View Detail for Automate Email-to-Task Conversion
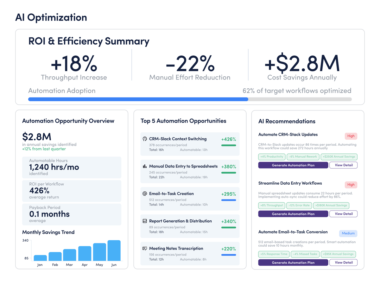The image size is (380, 285). pyautogui.click(x=343, y=263)
